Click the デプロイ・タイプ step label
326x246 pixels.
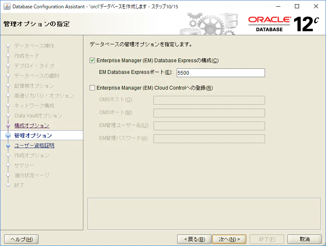[x=34, y=66]
